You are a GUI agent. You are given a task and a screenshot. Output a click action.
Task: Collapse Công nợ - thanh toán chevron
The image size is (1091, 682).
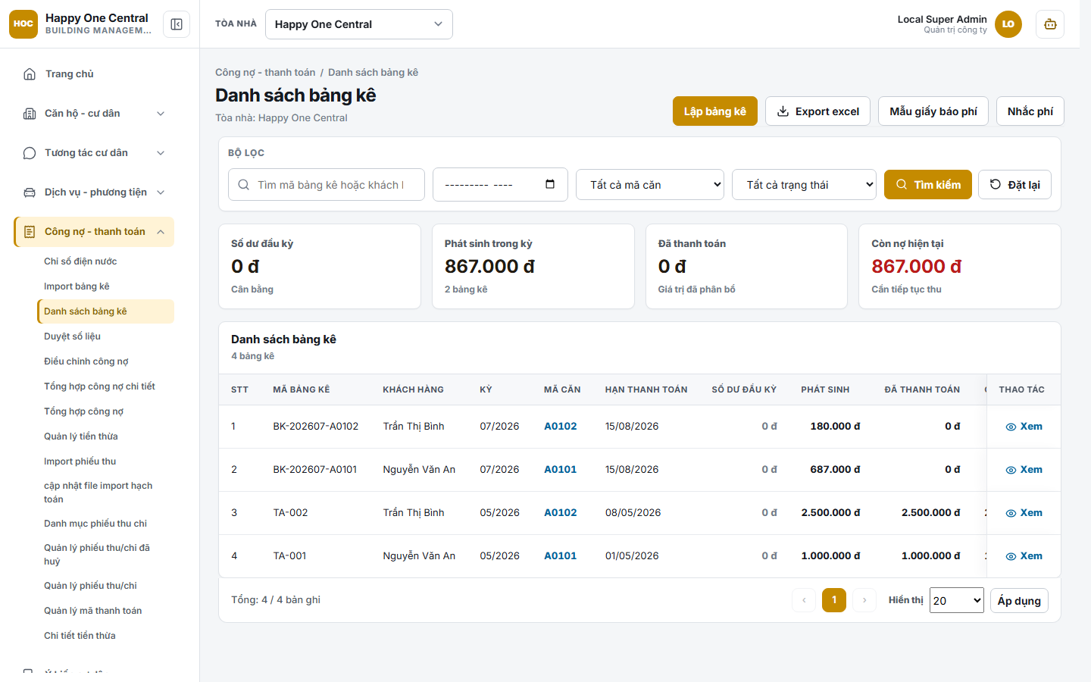tap(161, 232)
